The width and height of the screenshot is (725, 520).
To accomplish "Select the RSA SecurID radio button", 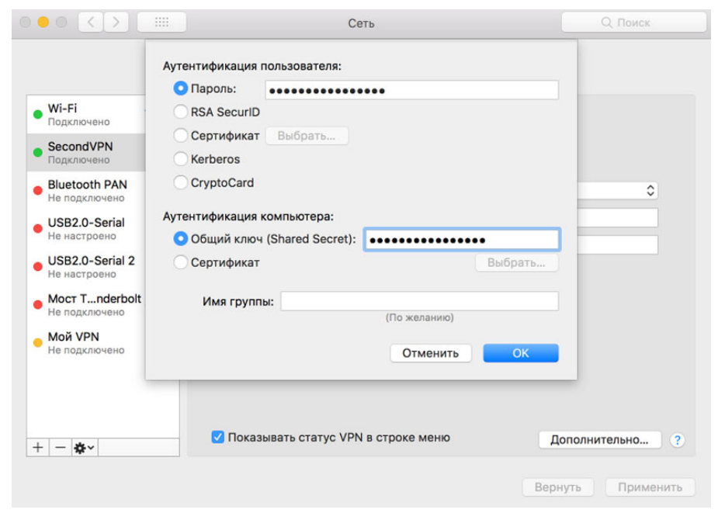I will pyautogui.click(x=180, y=112).
